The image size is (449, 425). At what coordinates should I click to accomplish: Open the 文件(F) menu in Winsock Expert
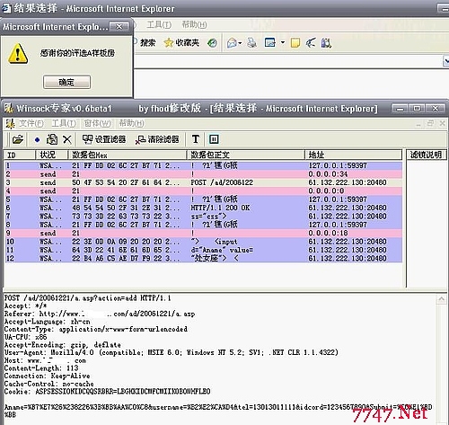(x=31, y=123)
